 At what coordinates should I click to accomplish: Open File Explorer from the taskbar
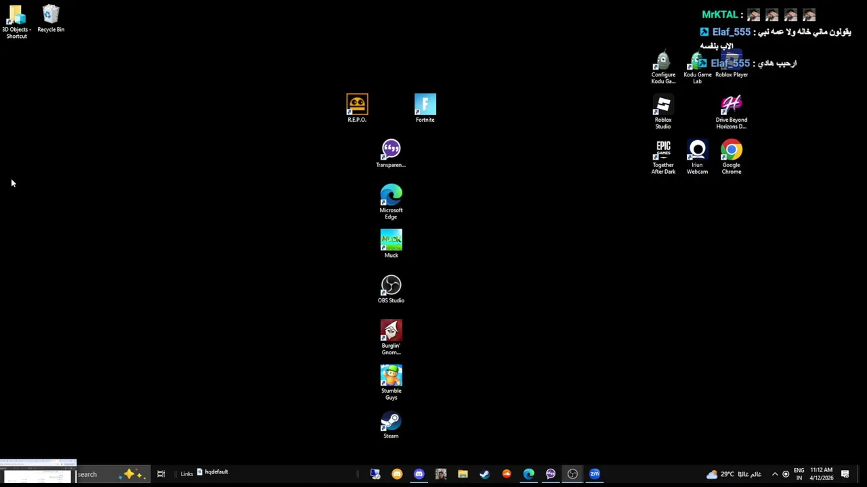click(463, 474)
